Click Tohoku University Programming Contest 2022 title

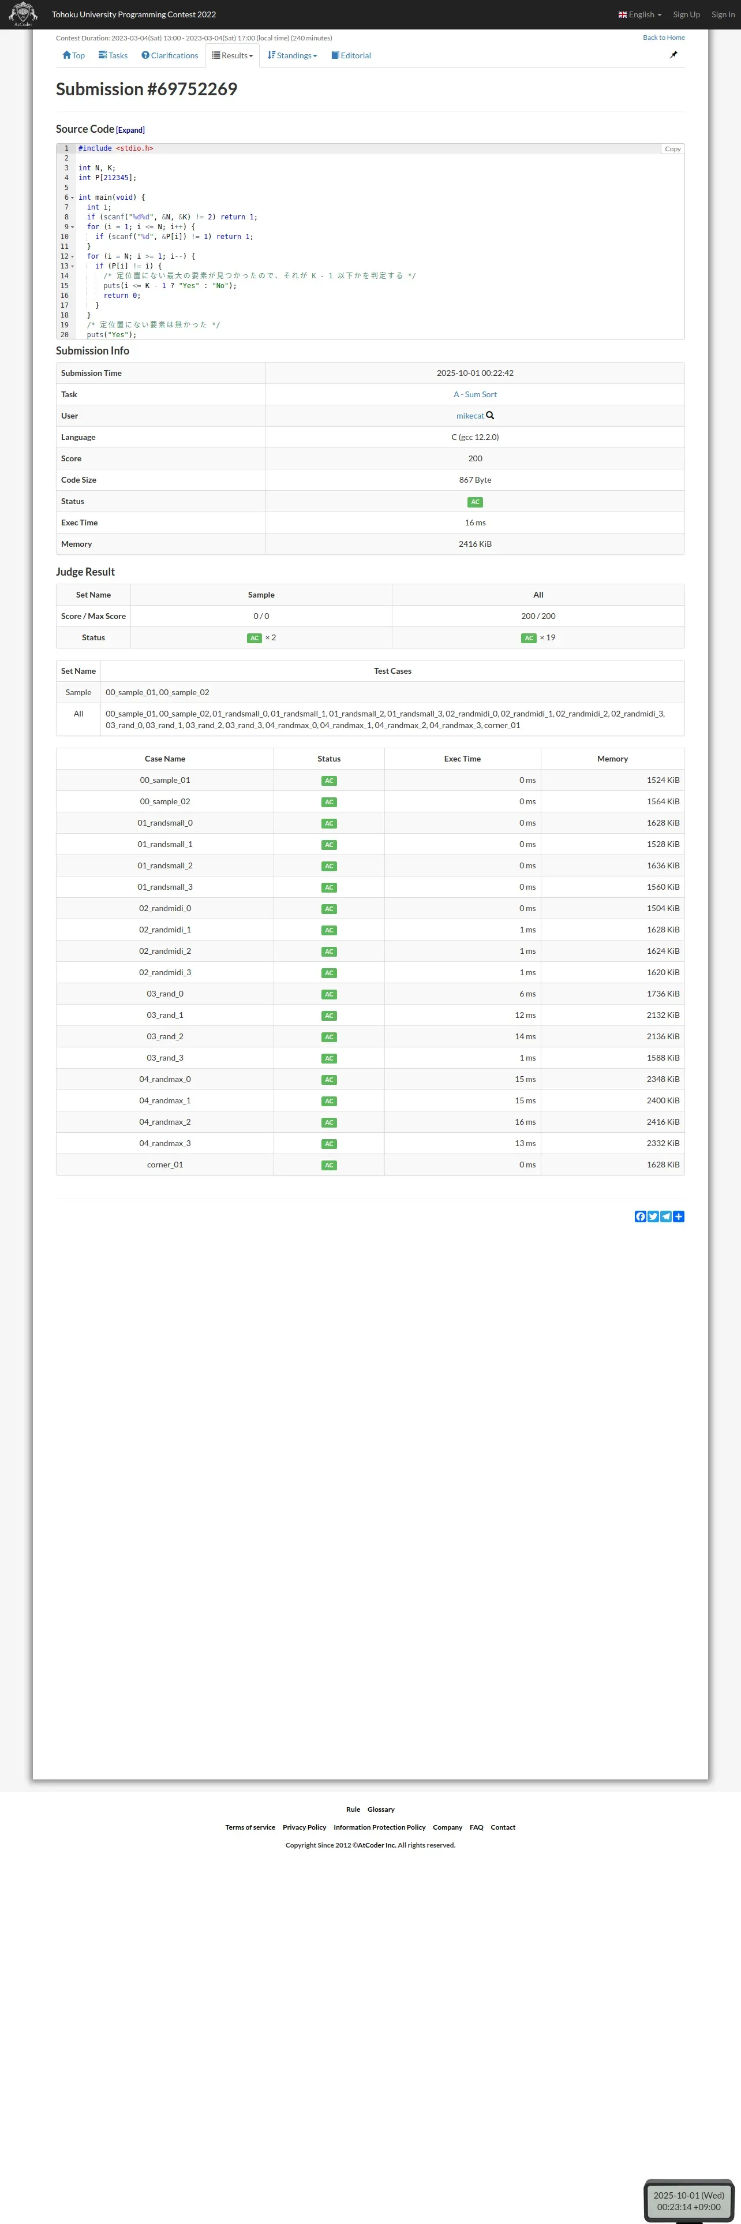[134, 14]
